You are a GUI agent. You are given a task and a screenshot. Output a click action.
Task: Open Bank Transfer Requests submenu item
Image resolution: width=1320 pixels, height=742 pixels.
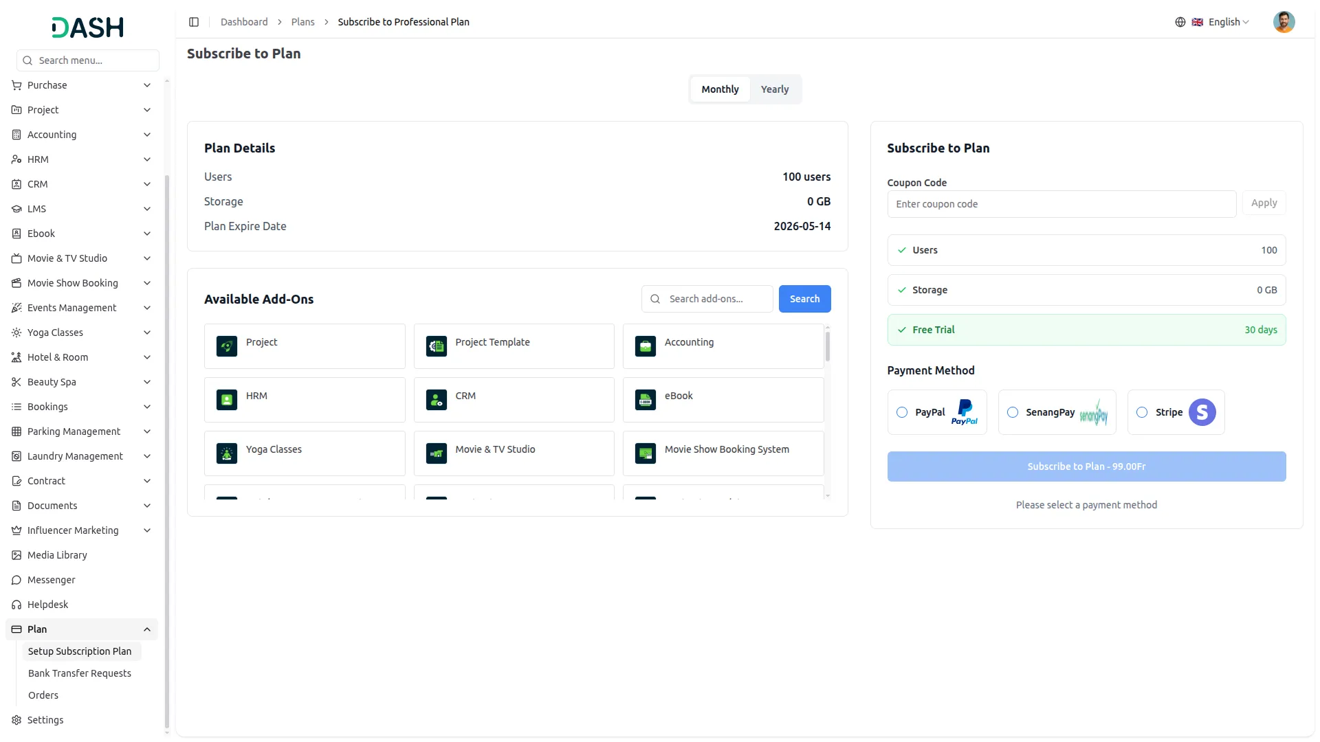point(80,673)
